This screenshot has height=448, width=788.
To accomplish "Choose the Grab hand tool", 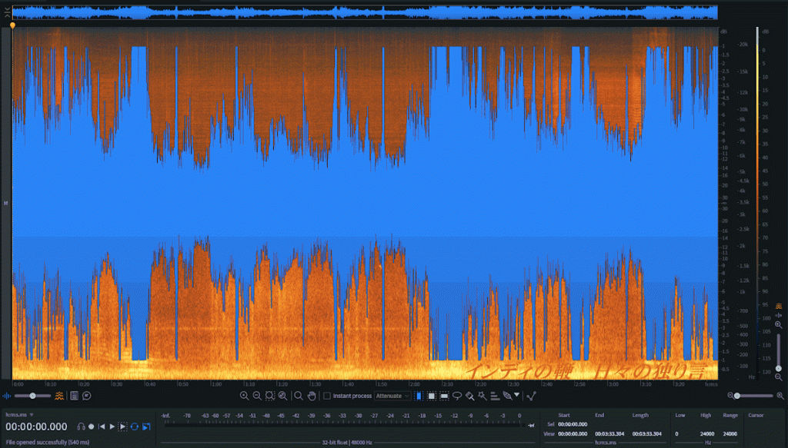I will [x=312, y=396].
